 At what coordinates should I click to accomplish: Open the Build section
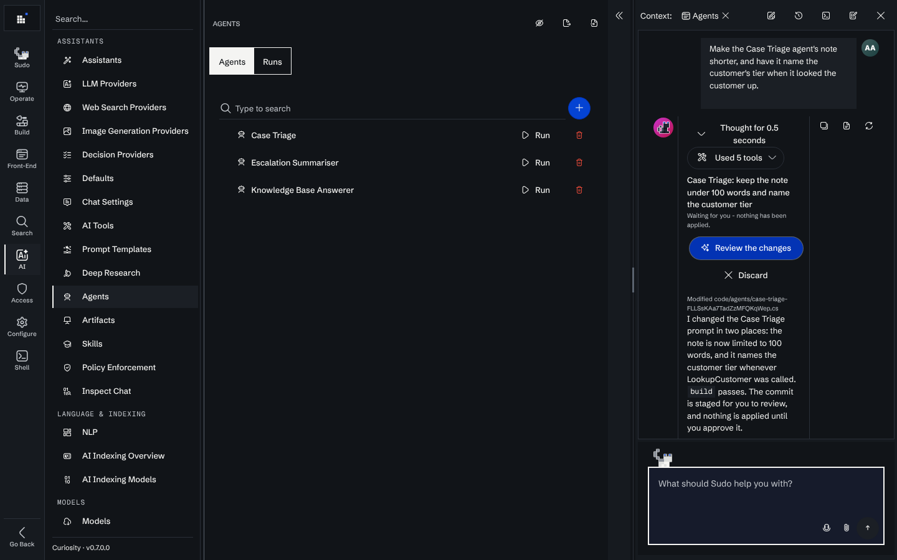[22, 124]
